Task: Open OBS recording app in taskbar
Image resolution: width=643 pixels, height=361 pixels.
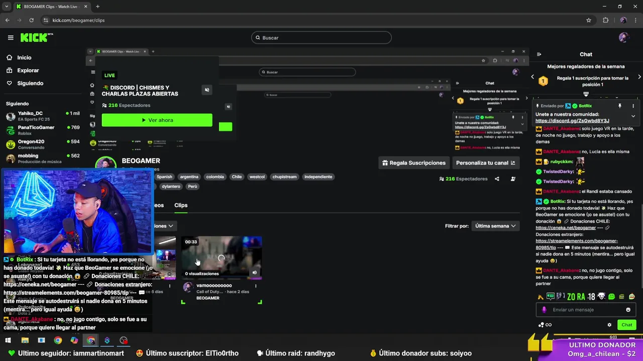Action: [124, 340]
